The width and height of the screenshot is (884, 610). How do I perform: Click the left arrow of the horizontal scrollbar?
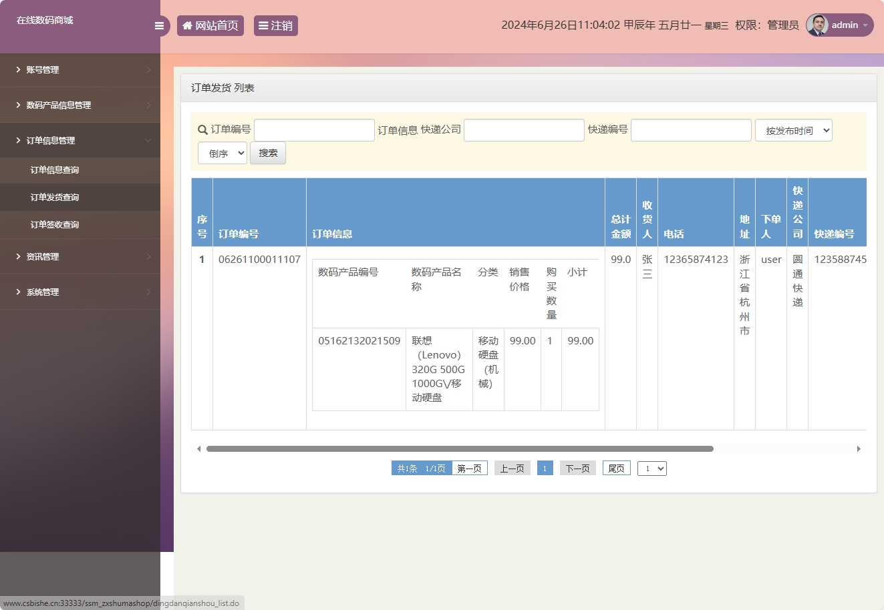[x=198, y=448]
